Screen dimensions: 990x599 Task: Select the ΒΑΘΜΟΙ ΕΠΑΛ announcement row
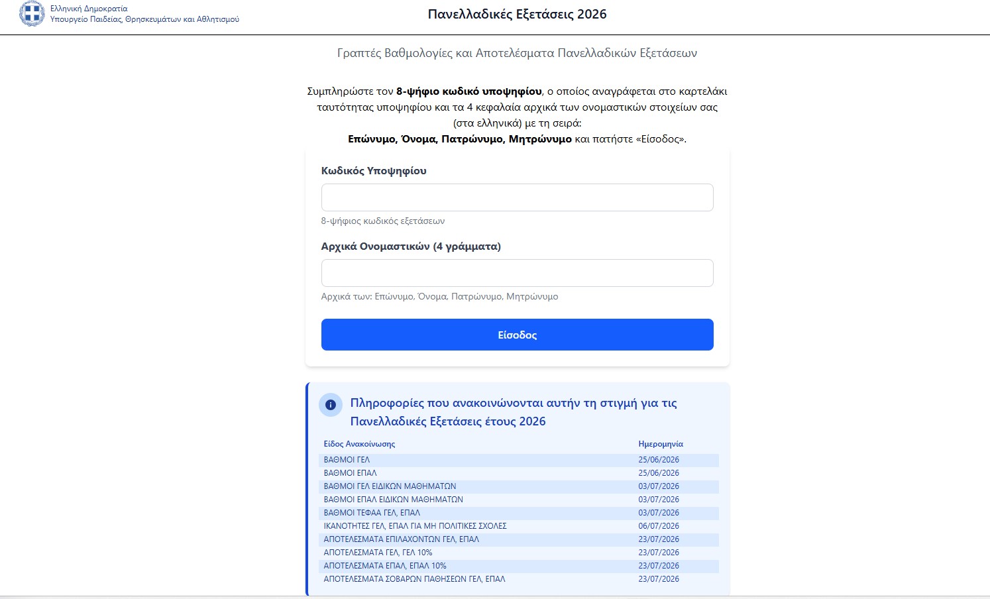pos(520,473)
